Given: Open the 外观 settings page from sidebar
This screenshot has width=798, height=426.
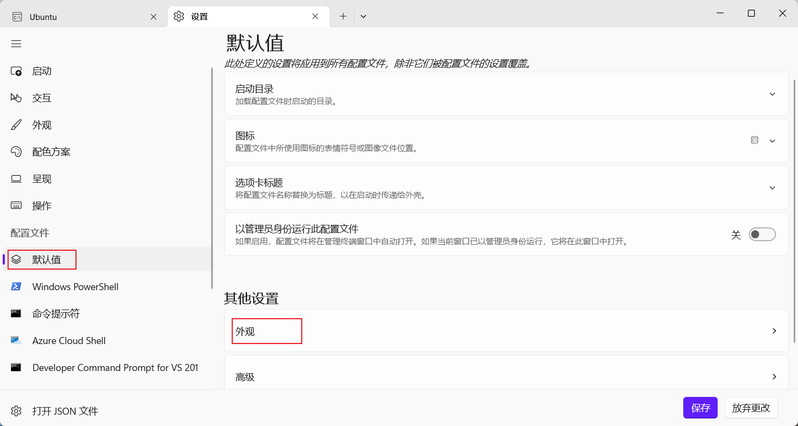Looking at the screenshot, I should (x=41, y=125).
